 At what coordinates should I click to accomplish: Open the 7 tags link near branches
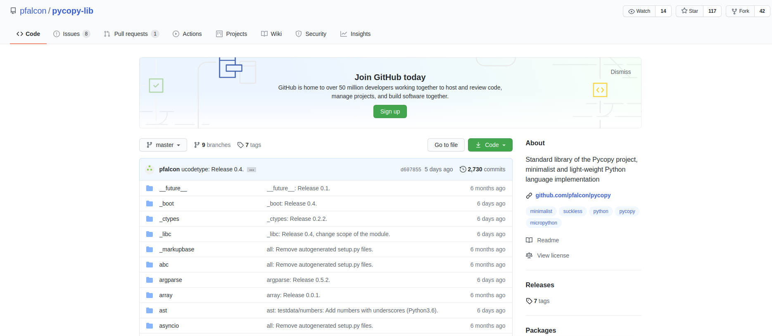(249, 145)
